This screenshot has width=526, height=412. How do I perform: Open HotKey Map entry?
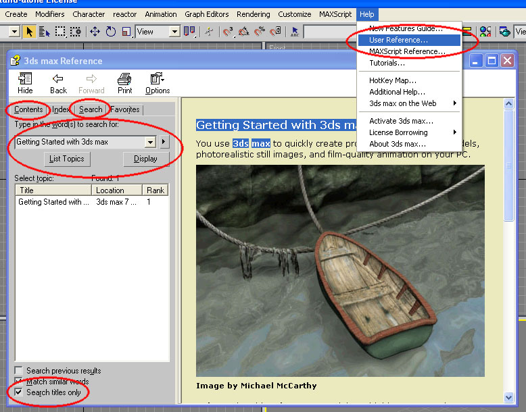[408, 80]
